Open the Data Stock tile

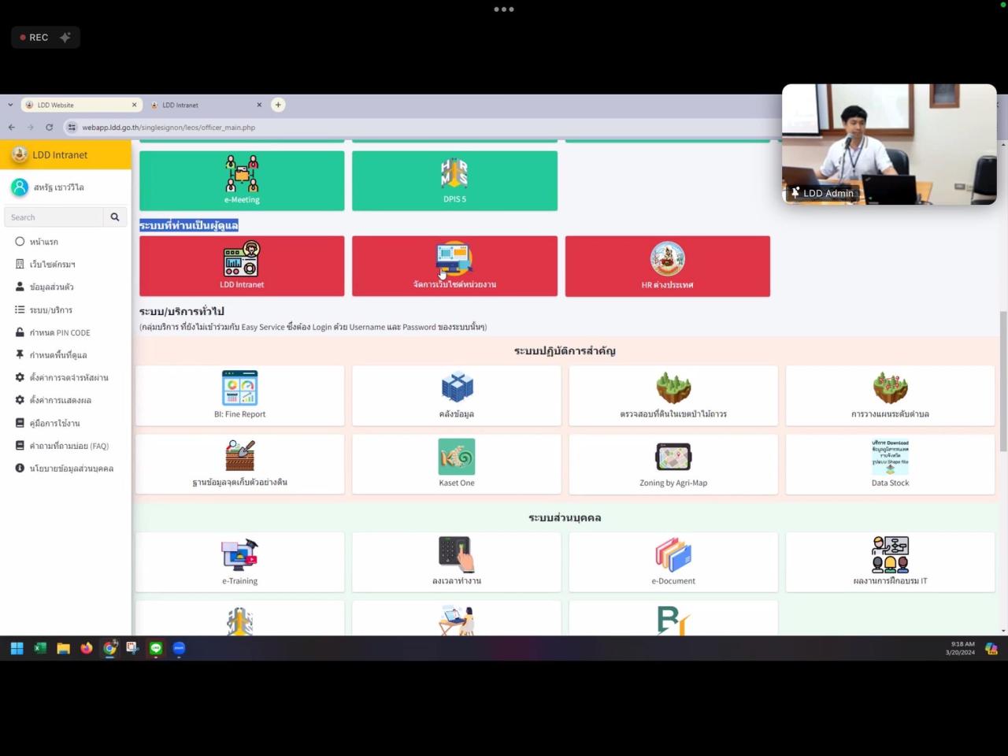coord(890,464)
